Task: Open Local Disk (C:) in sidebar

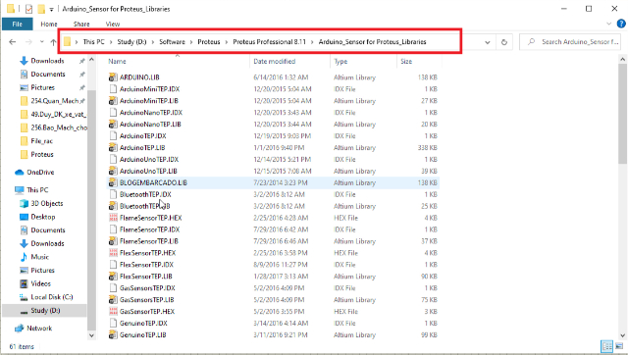Action: (x=52, y=297)
